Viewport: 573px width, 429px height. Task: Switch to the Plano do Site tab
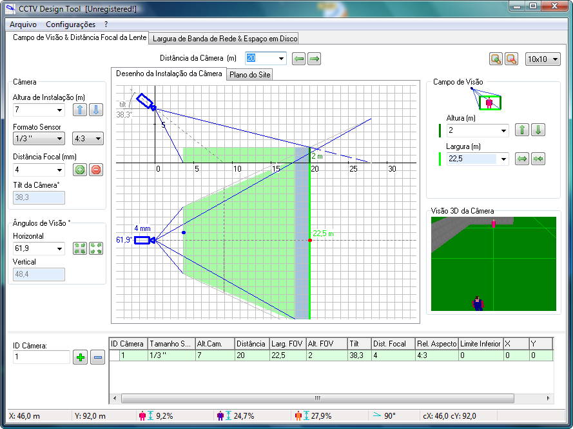tap(250, 75)
